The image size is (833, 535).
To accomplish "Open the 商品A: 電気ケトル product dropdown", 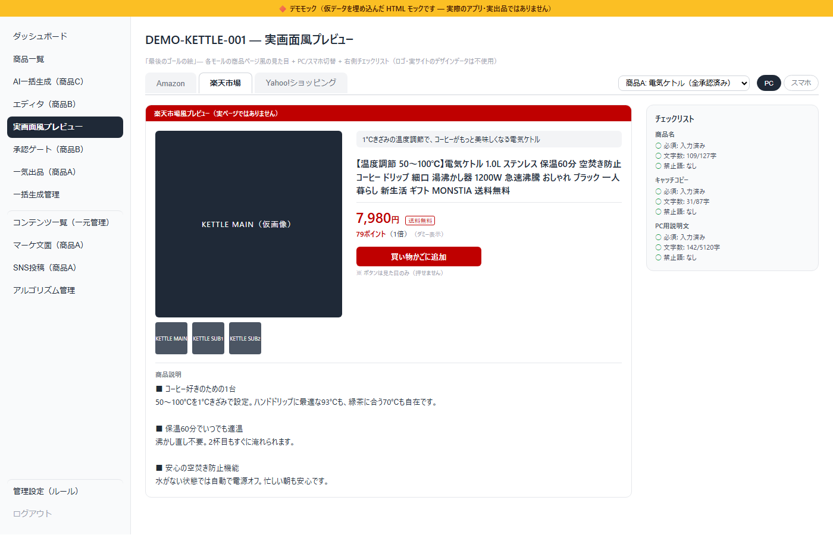I will (x=684, y=83).
